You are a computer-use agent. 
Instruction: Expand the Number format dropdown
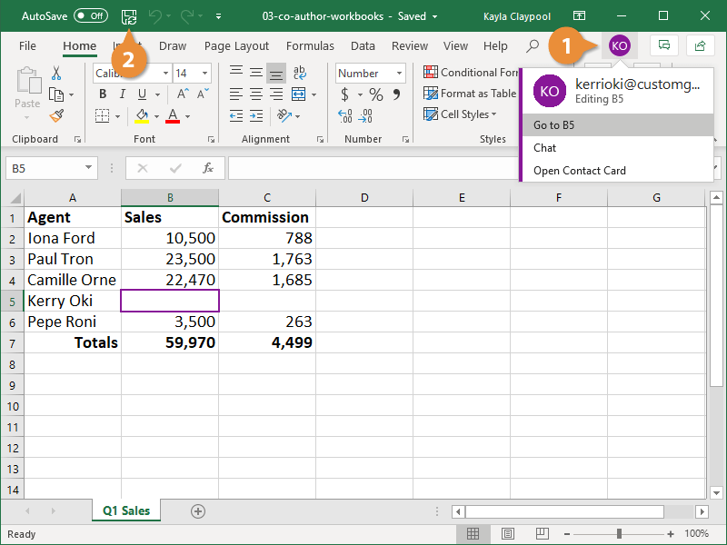[398, 74]
